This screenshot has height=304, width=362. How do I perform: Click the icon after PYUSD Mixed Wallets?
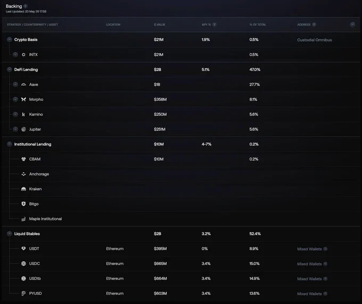point(325,294)
